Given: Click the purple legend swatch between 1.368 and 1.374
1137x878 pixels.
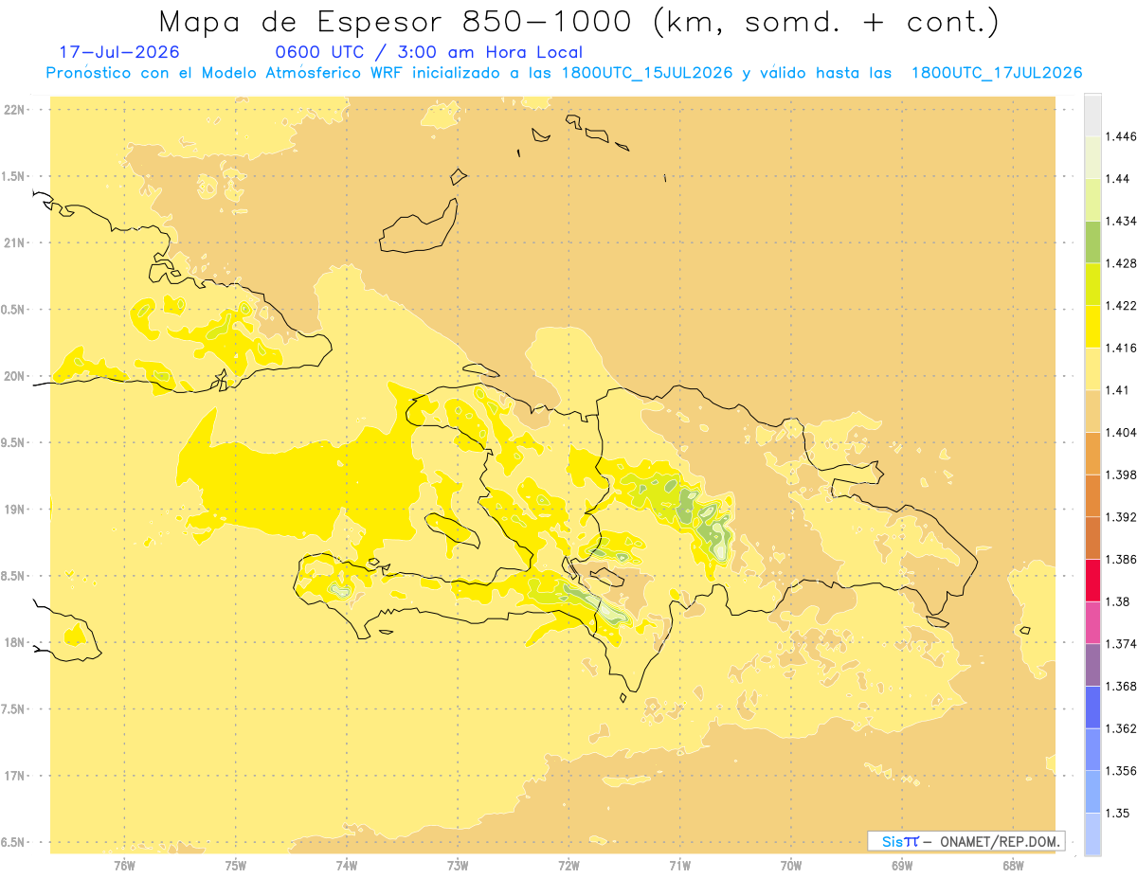Looking at the screenshot, I should pyautogui.click(x=1092, y=664).
